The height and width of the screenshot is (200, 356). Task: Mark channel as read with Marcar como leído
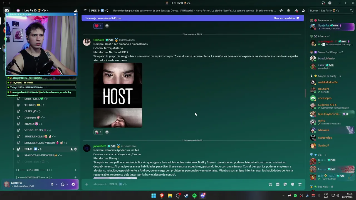(x=286, y=18)
